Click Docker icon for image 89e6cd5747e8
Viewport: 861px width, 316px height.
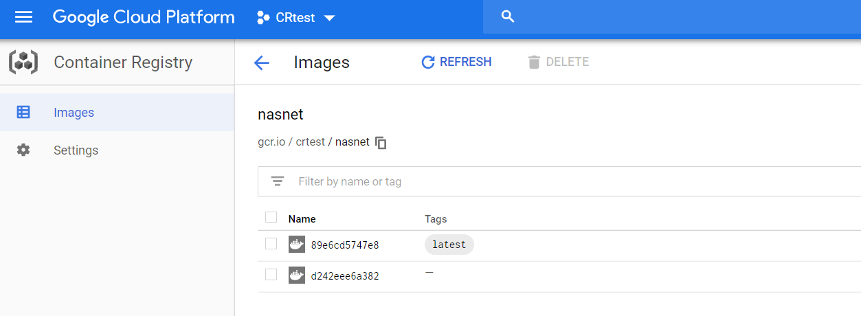coord(296,245)
